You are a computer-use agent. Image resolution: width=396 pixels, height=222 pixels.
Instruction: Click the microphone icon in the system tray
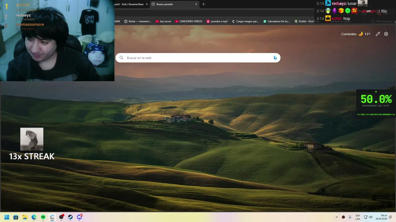[x=350, y=217]
